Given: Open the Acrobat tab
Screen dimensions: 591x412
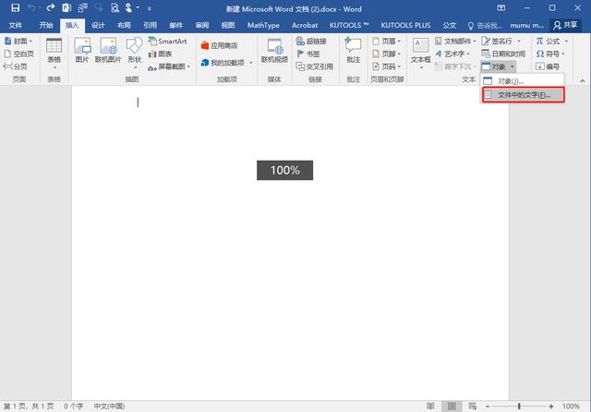Looking at the screenshot, I should (x=305, y=25).
